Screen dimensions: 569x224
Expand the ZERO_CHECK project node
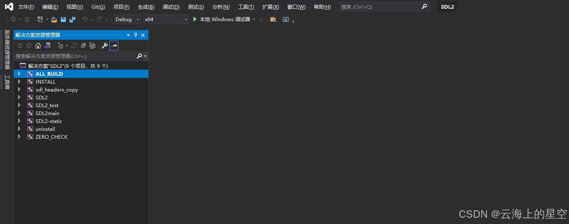(19, 137)
